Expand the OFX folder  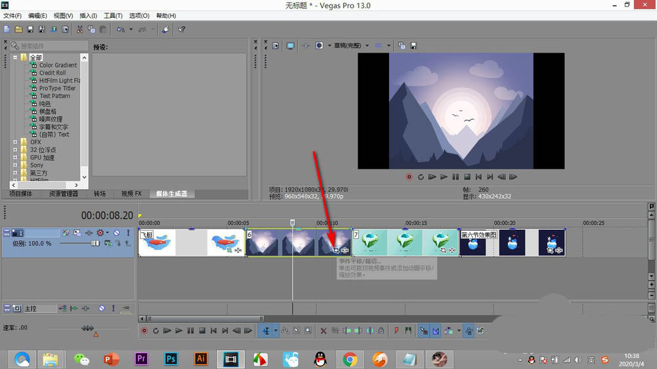tap(15, 142)
